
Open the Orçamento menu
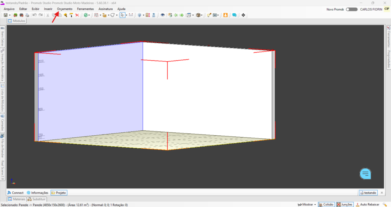click(65, 9)
